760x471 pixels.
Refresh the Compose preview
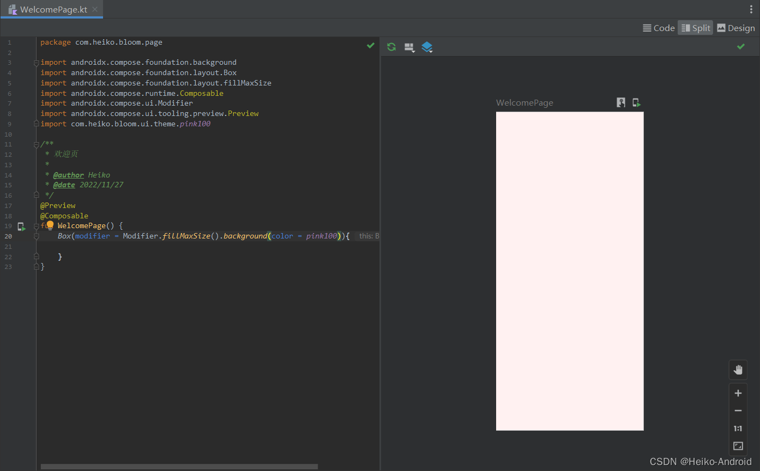pyautogui.click(x=391, y=47)
